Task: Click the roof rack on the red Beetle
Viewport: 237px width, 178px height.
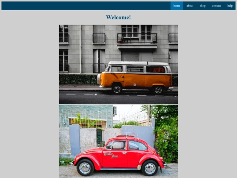Action: (x=127, y=136)
